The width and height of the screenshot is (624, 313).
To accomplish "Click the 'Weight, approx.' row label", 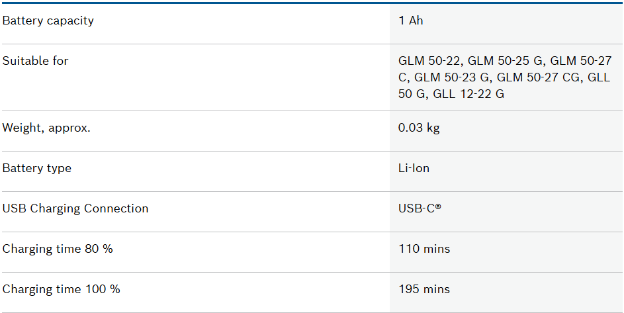I will pos(46,128).
